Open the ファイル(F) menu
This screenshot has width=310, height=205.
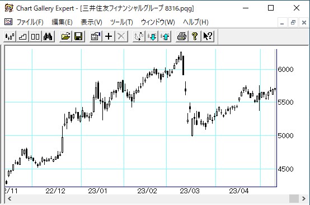click(x=30, y=22)
